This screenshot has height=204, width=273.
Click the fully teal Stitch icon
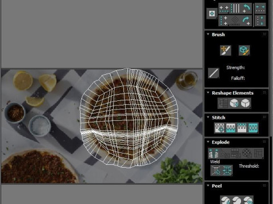tap(253, 128)
